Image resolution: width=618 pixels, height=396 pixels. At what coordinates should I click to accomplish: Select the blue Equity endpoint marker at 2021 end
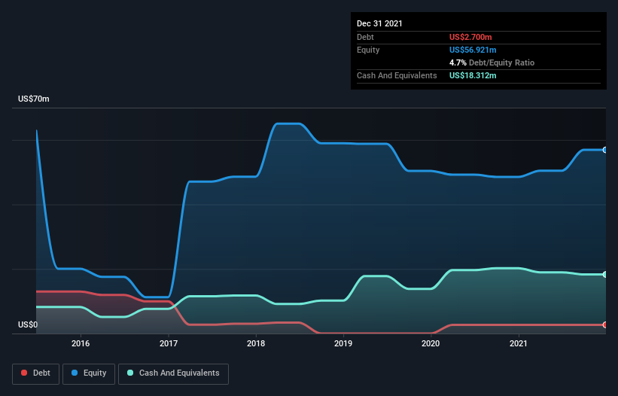click(x=605, y=150)
